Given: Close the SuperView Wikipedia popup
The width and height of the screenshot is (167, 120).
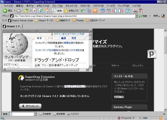Looking at the screenshot, I should (x=90, y=31).
